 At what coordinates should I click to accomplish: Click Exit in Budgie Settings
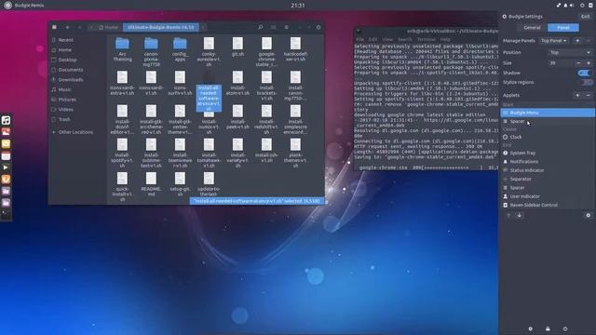point(586,17)
